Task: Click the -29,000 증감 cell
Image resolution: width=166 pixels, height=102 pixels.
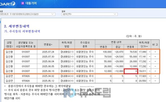Action: 118,61
